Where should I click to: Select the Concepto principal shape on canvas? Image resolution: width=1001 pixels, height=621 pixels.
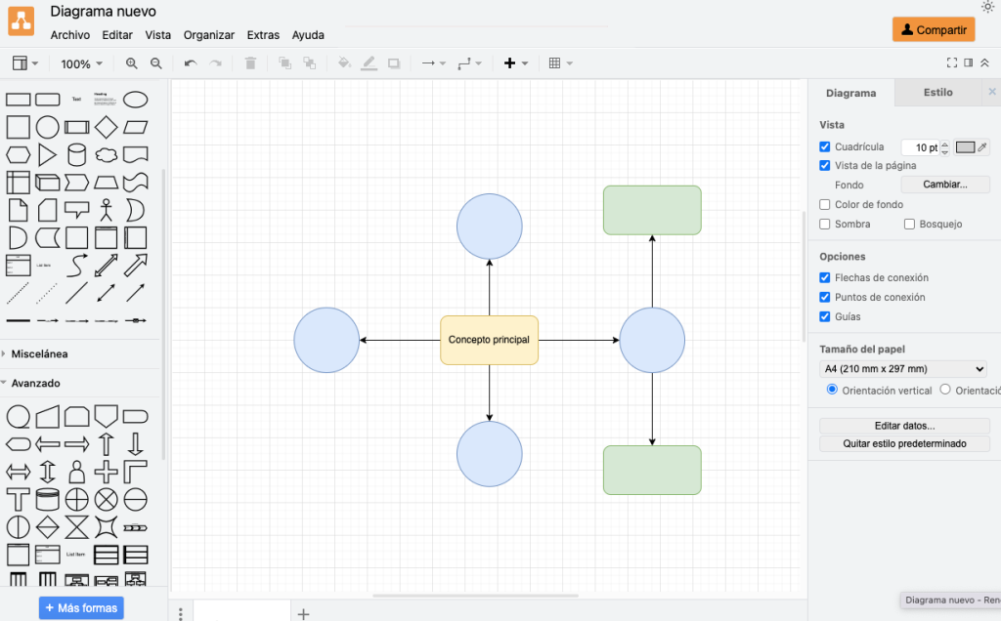point(489,340)
